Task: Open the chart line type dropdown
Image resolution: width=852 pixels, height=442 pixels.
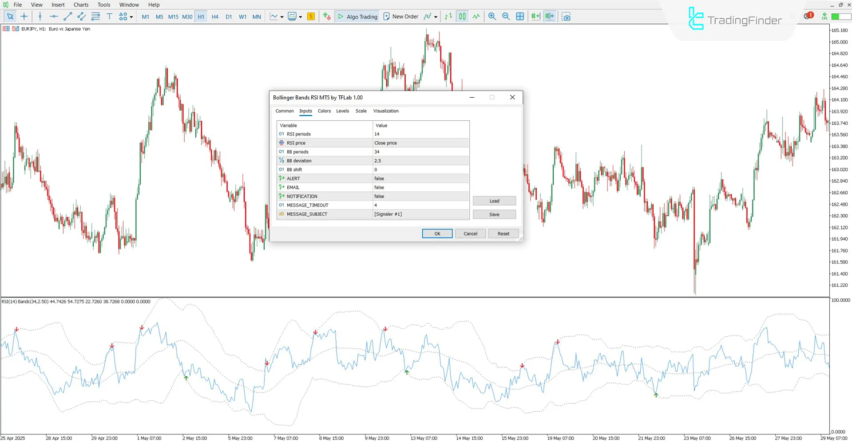Action: 281,16
